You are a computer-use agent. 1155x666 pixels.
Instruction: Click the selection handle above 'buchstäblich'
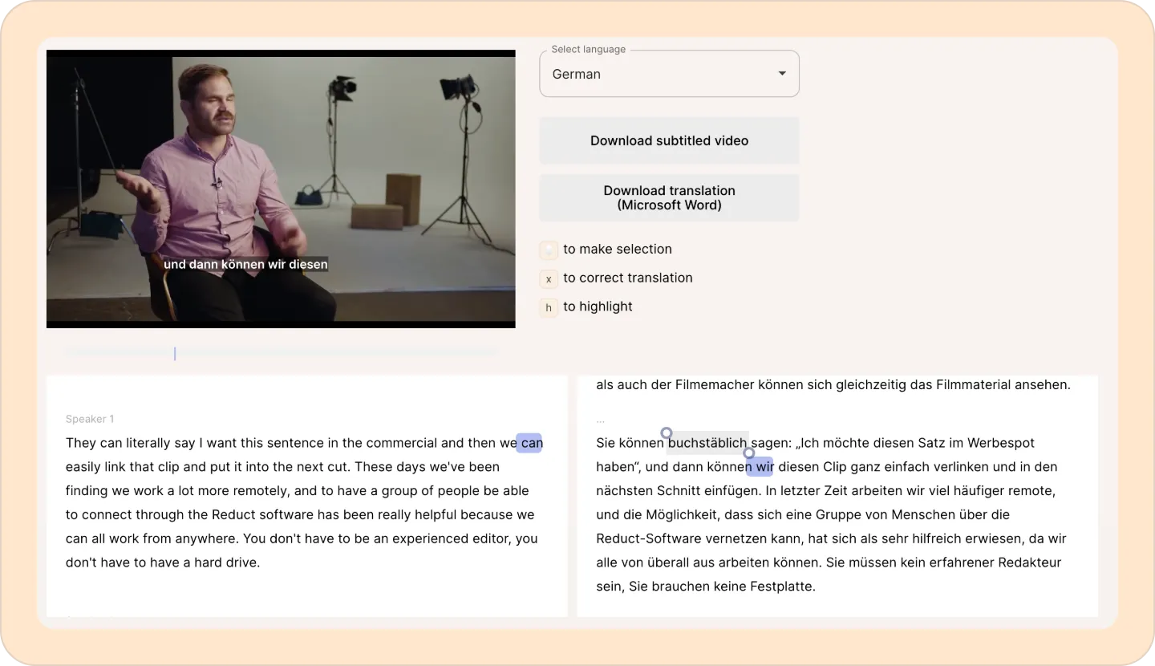click(667, 433)
